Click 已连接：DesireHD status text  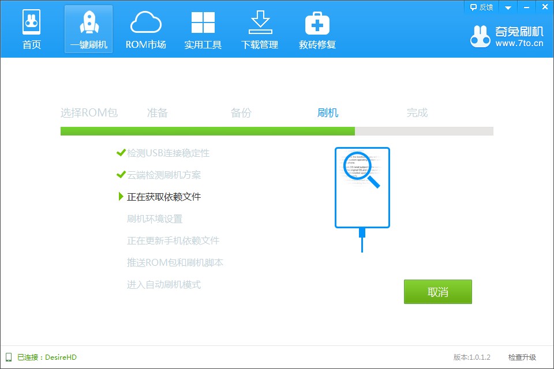point(47,357)
